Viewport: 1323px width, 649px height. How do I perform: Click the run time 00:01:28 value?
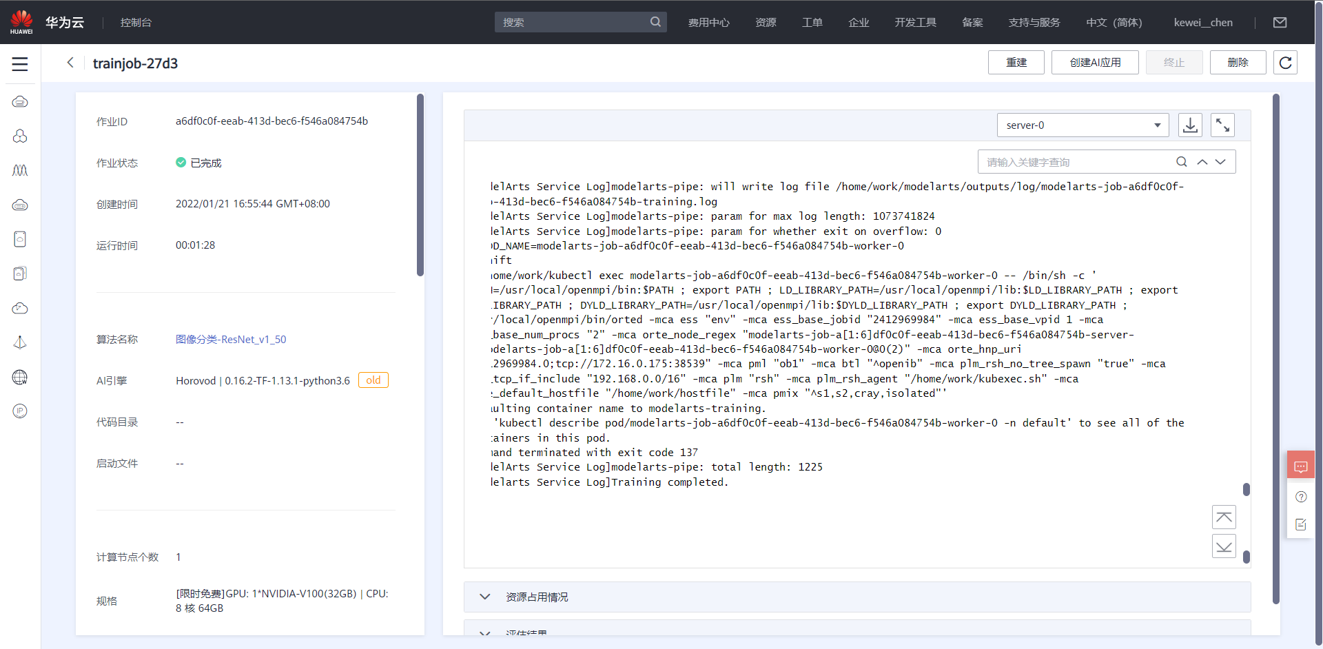click(195, 245)
